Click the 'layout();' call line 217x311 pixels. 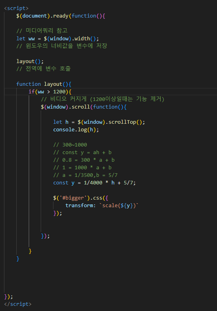30,61
